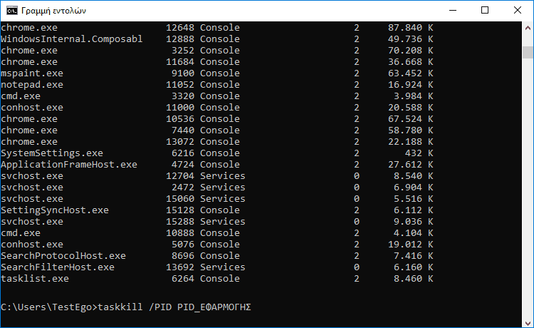Click the WindowsInternal.Composabl process line
534x328 pixels.
coord(217,39)
